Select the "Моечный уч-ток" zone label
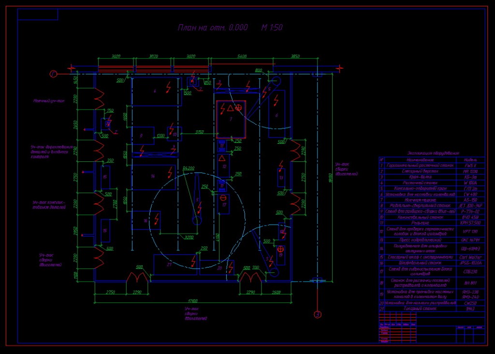This screenshot has height=354, width=495. pyautogui.click(x=49, y=101)
